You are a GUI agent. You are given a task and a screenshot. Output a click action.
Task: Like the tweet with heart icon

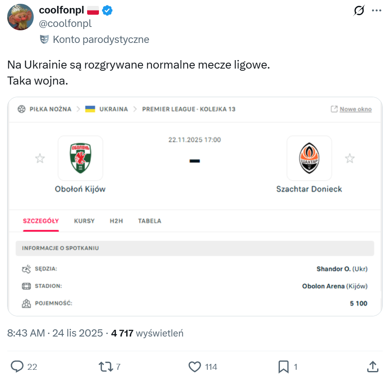[x=194, y=367]
